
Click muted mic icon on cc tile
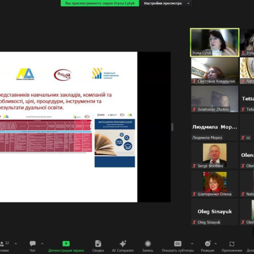(243, 138)
